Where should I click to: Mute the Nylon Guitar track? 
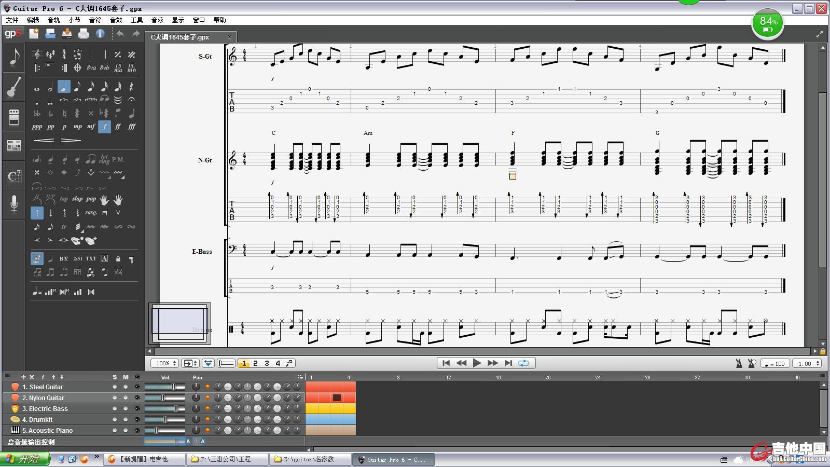(x=125, y=397)
